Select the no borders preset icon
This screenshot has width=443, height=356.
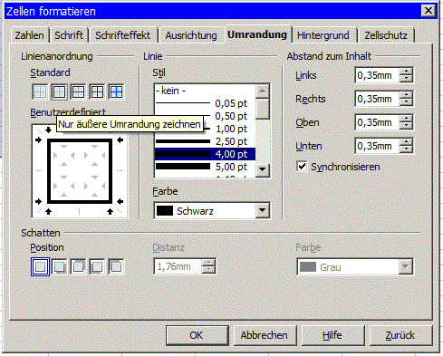pyautogui.click(x=40, y=91)
